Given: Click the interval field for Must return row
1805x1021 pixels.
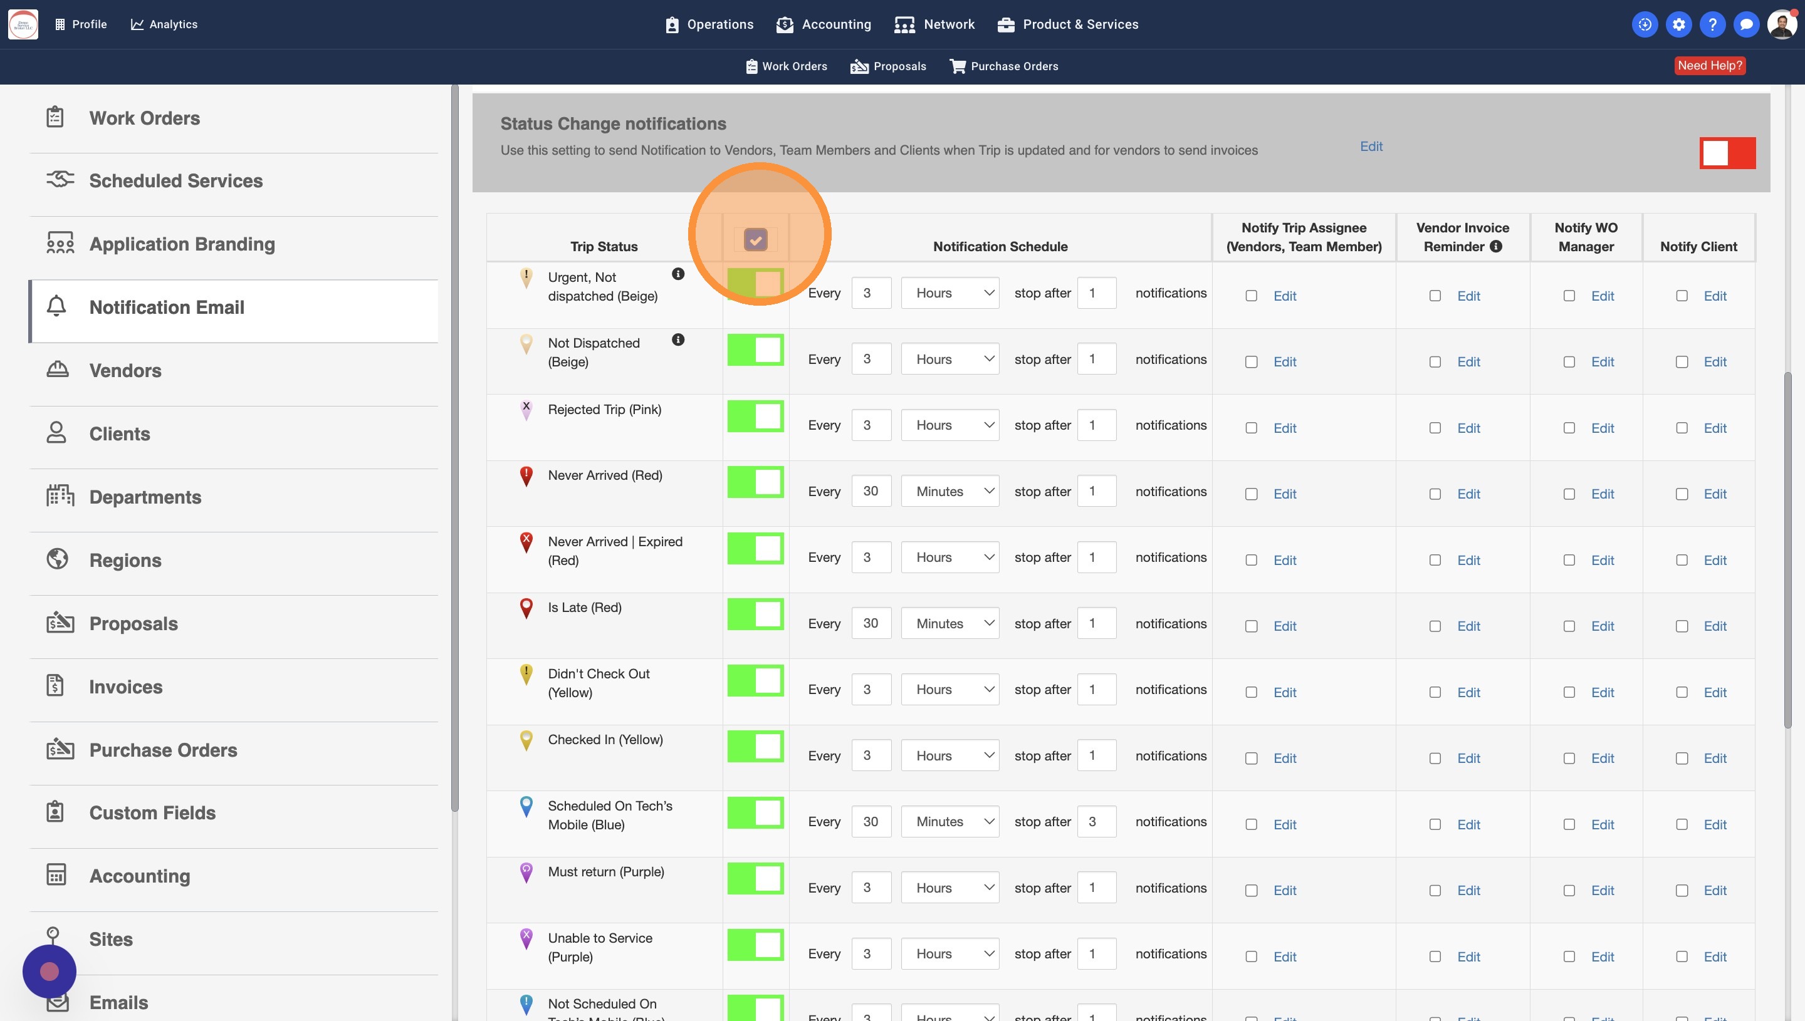Looking at the screenshot, I should [871, 888].
